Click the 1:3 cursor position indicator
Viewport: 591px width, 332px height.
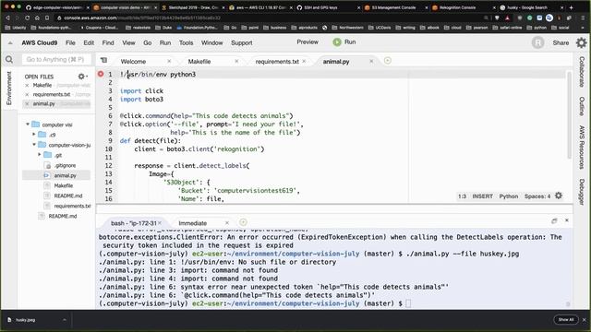click(462, 196)
